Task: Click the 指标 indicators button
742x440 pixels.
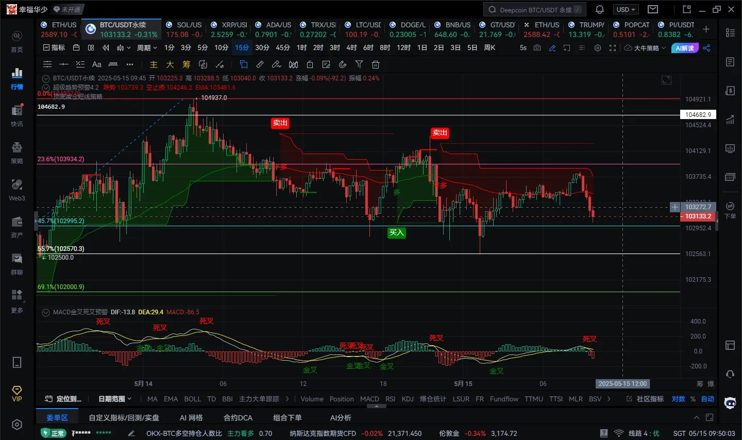Action: tap(54, 47)
